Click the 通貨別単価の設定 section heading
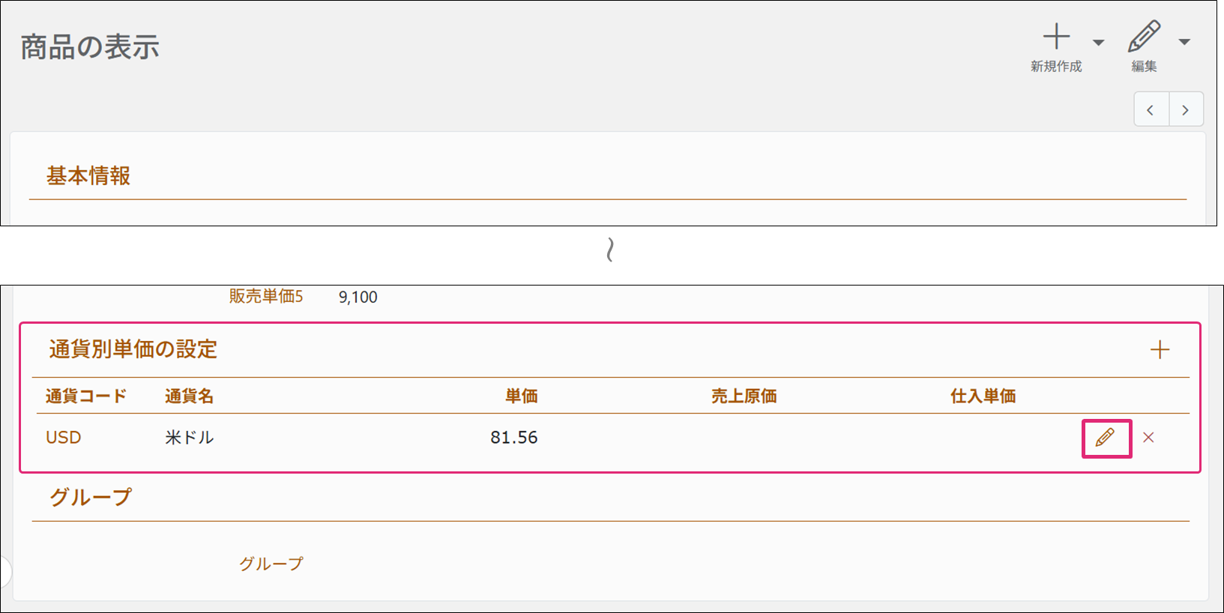Viewport: 1224px width, 613px height. pyautogui.click(x=133, y=349)
